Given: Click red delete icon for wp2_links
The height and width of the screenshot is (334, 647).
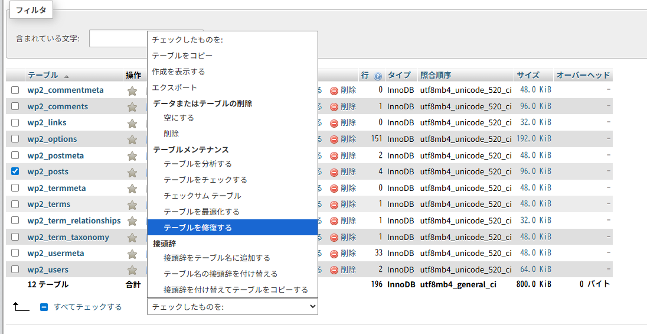Looking at the screenshot, I should pos(334,123).
